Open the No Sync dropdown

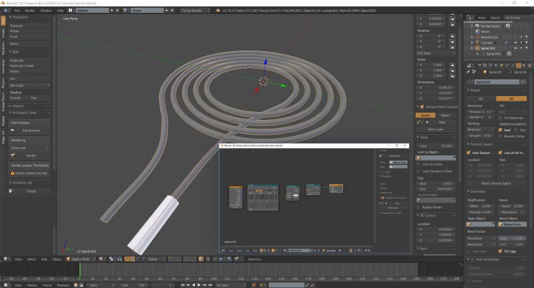click(230, 285)
